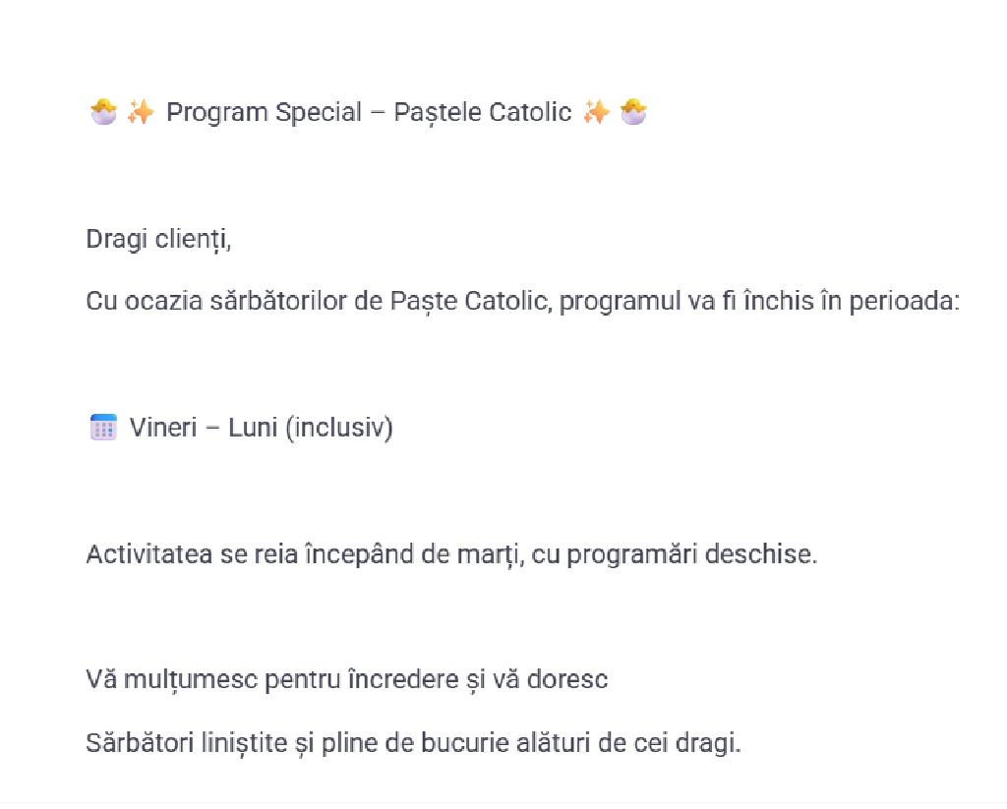Click the greeting Dragi clienți

[158, 240]
